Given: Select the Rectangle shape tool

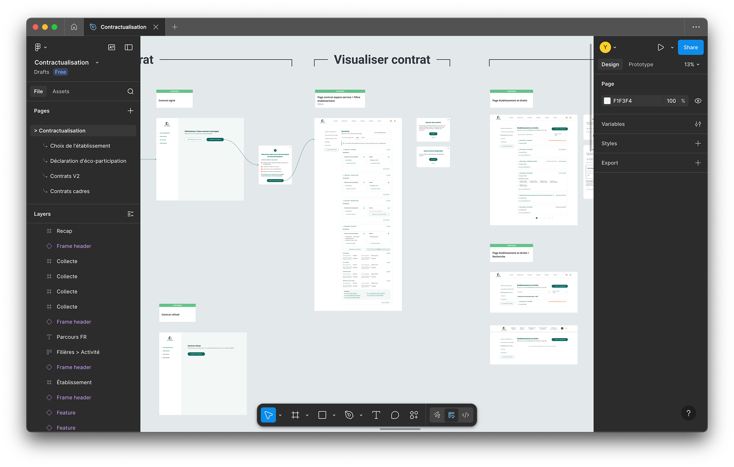Looking at the screenshot, I should point(322,415).
